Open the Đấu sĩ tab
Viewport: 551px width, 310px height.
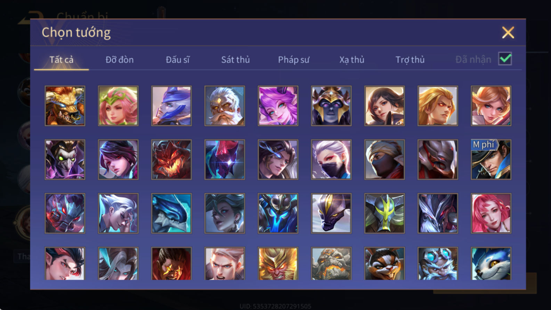coord(178,60)
